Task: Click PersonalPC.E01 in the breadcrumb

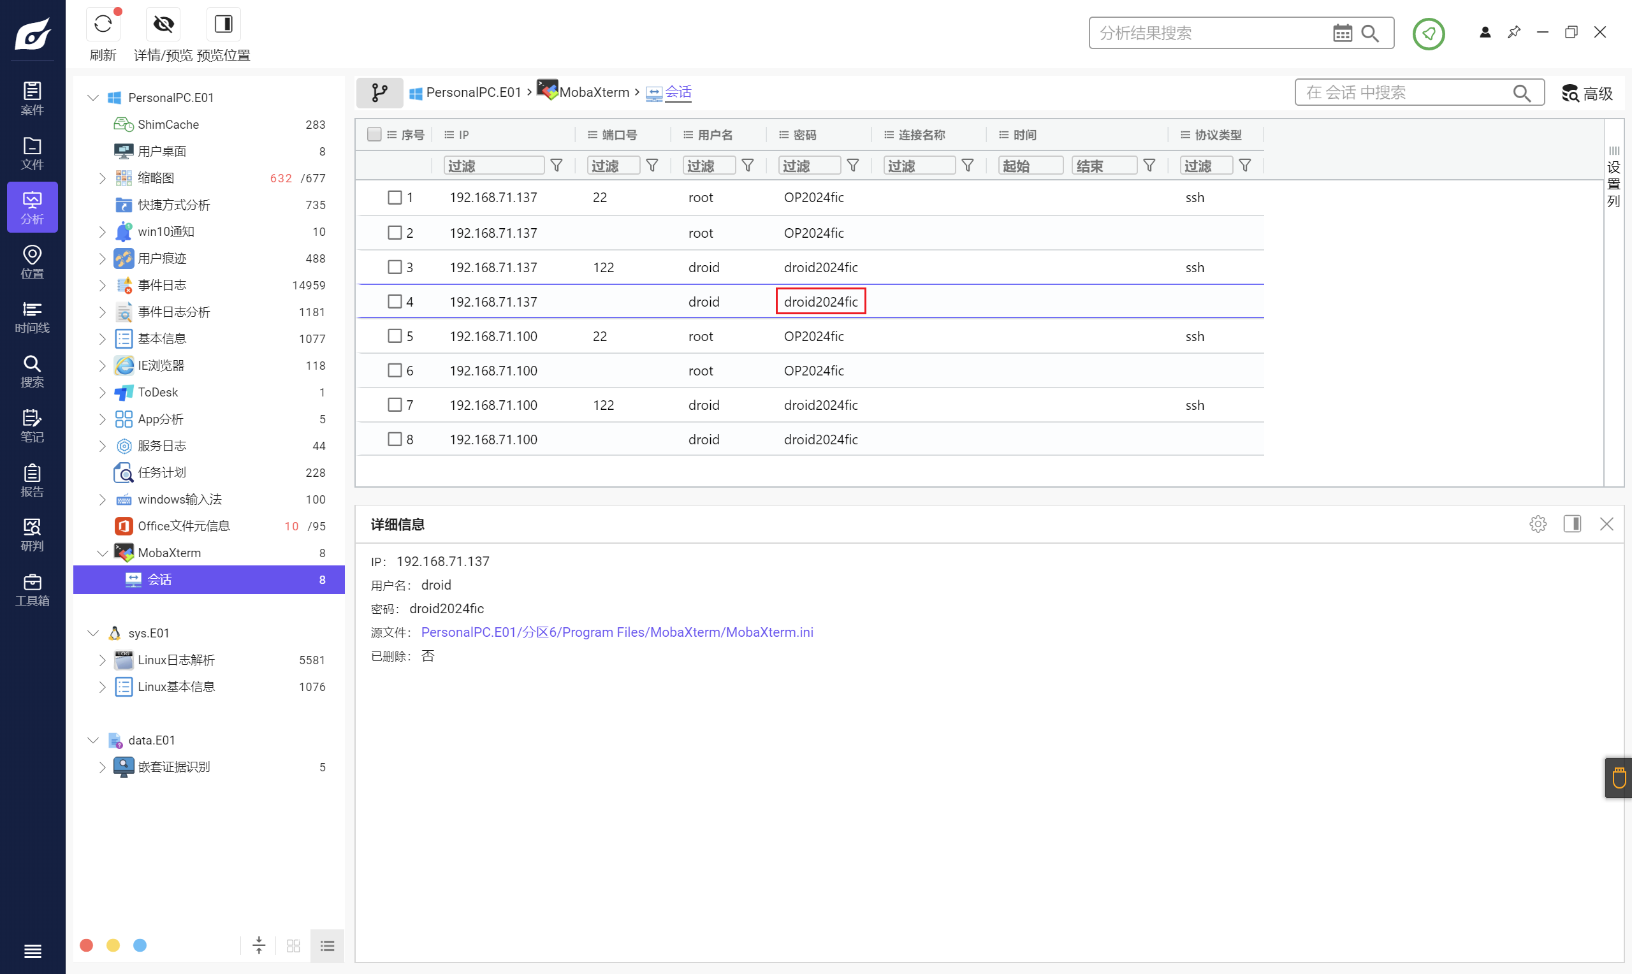Action: 473,92
